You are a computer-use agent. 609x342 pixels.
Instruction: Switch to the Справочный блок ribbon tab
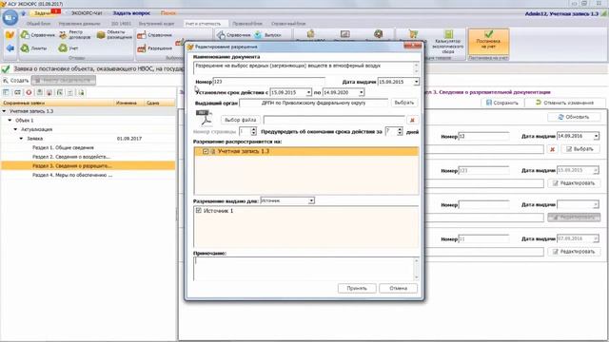288,24
